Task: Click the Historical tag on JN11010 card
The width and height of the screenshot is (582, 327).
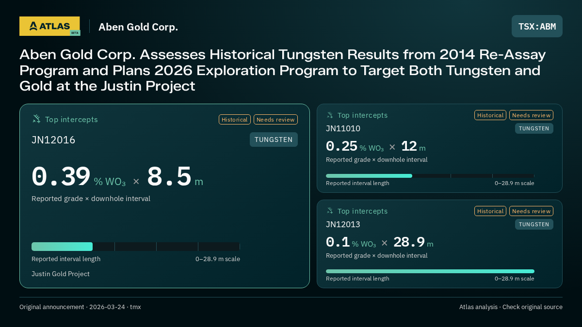Action: coord(490,115)
